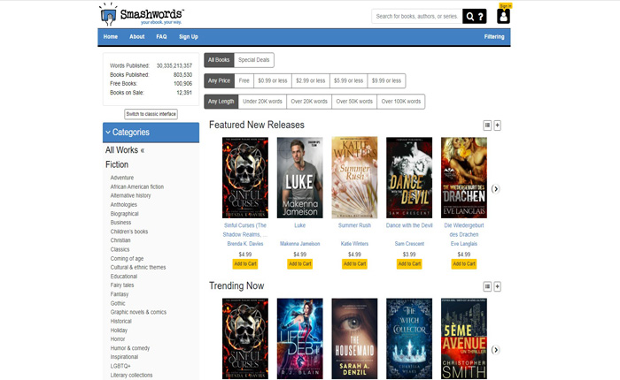This screenshot has height=380, width=620.
Task: Toggle the Special Deals filter
Action: pos(253,60)
